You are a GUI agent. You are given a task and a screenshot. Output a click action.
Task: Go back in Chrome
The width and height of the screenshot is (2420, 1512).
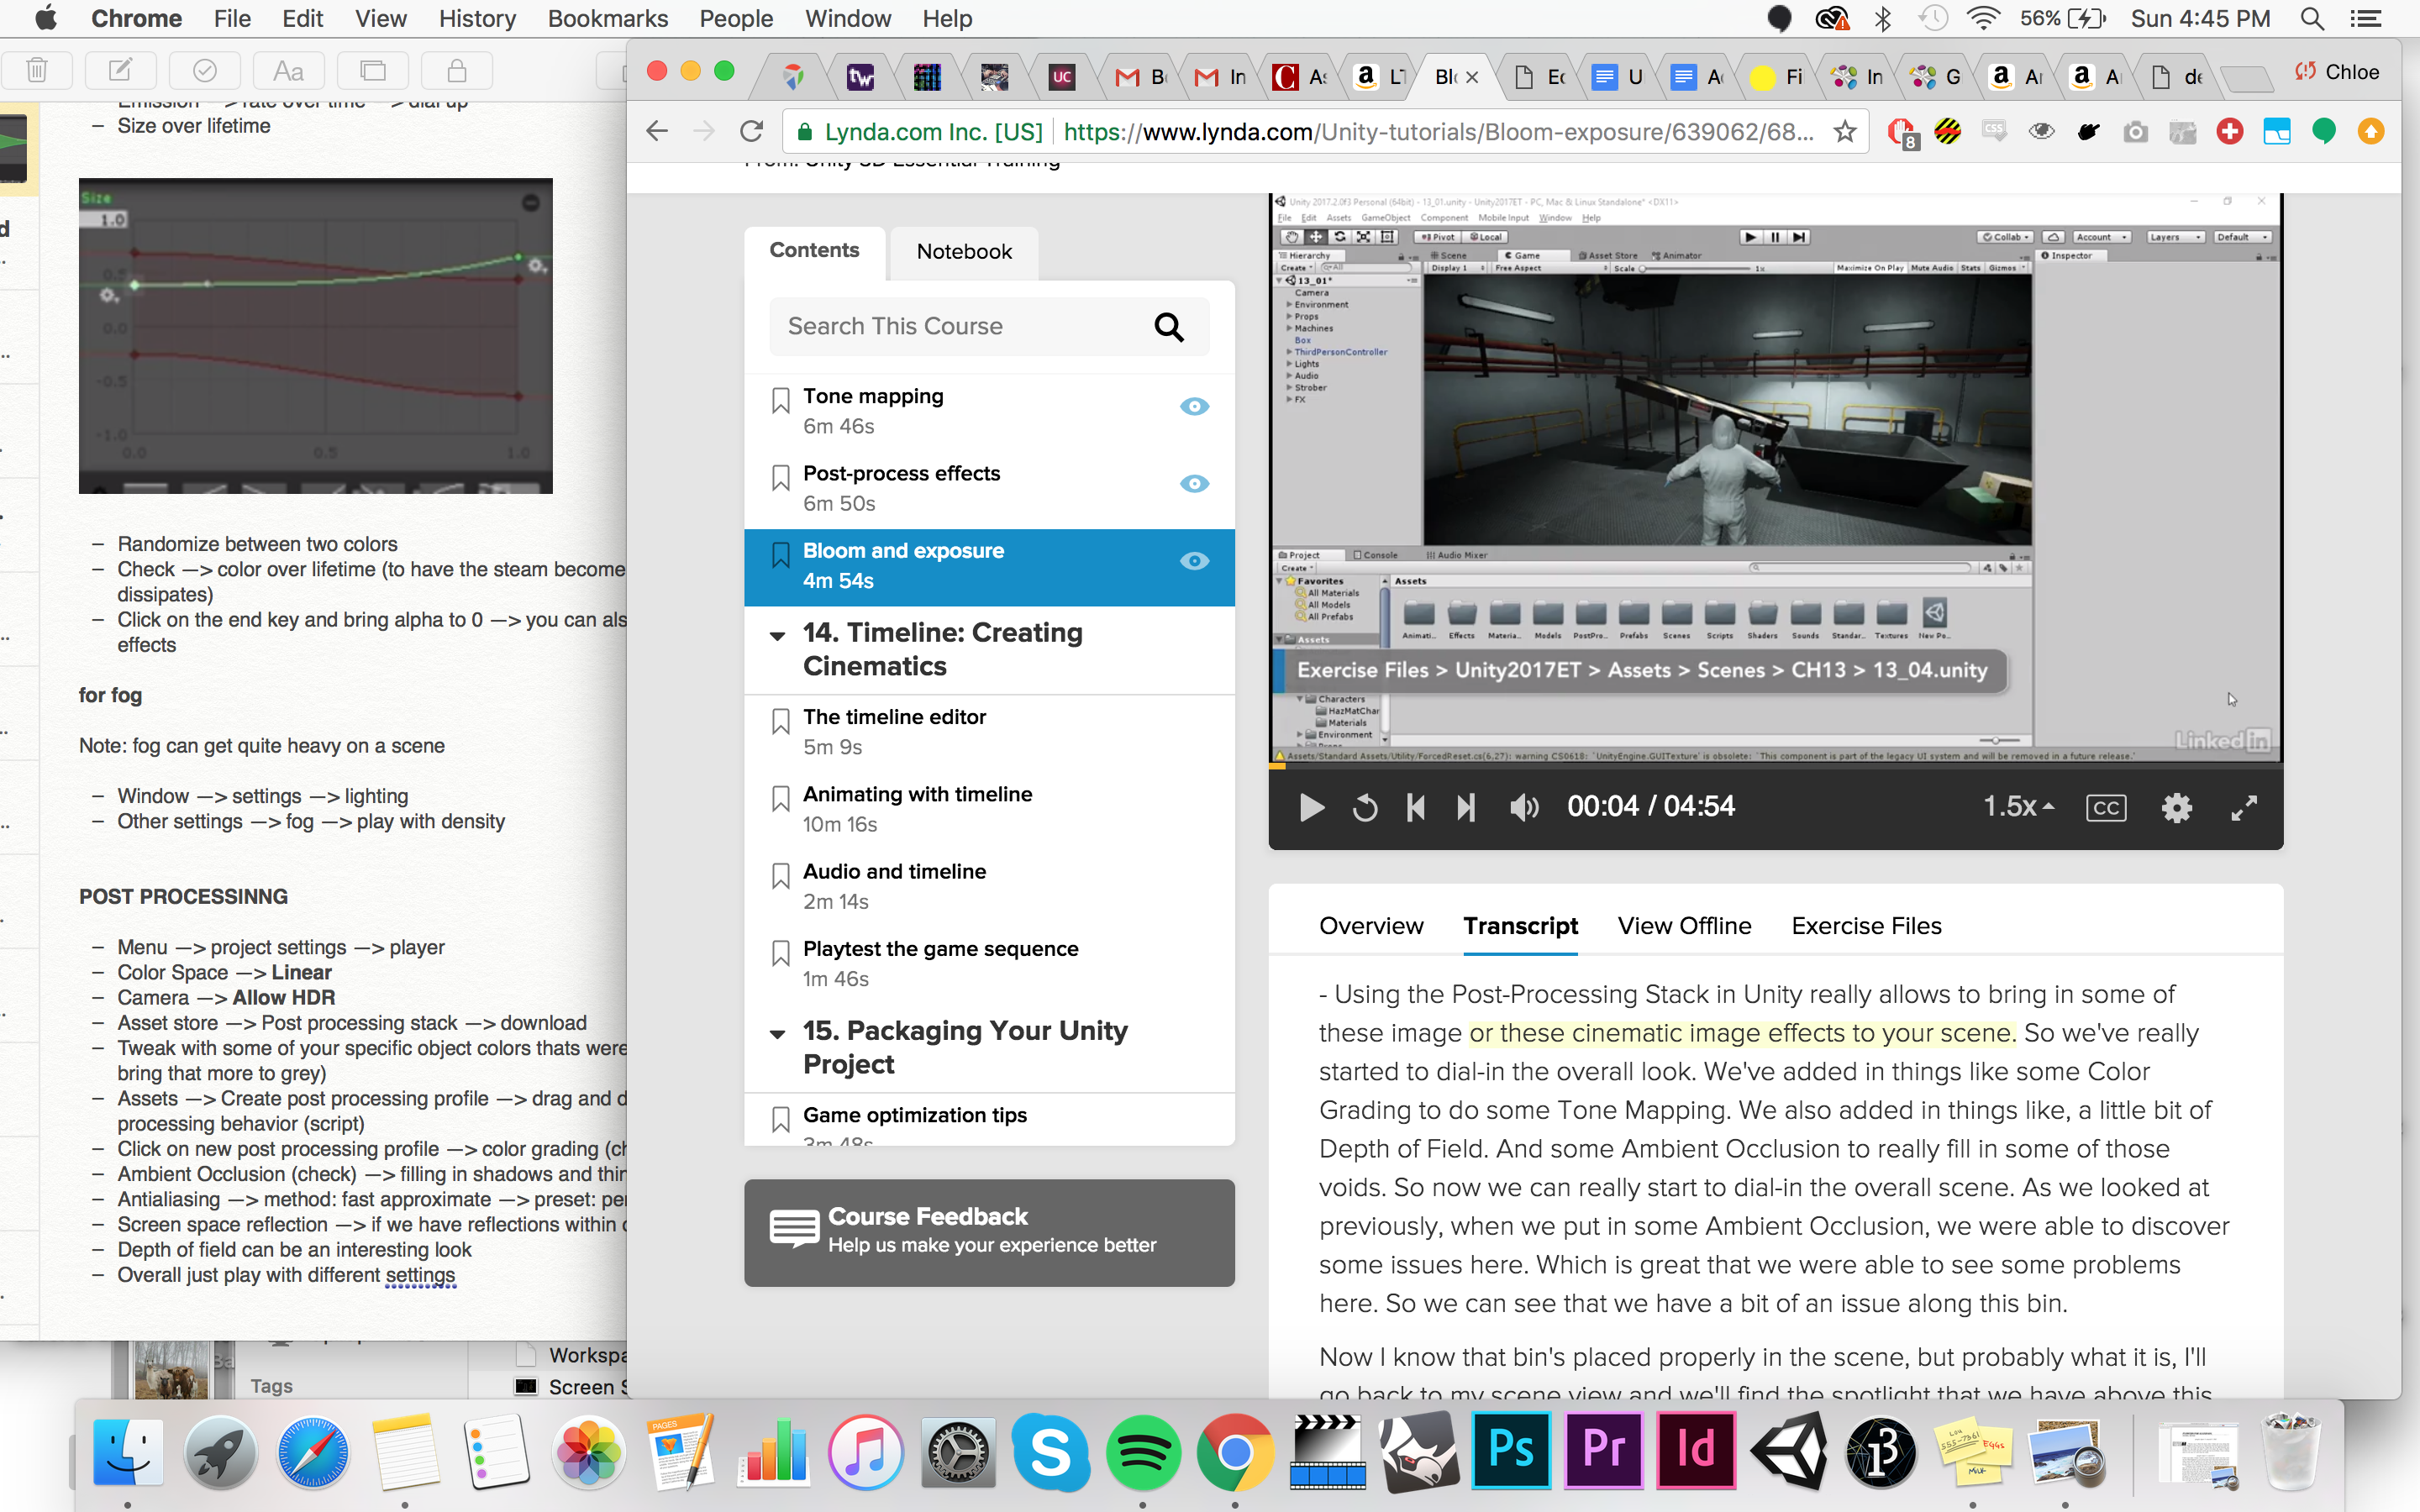point(657,131)
